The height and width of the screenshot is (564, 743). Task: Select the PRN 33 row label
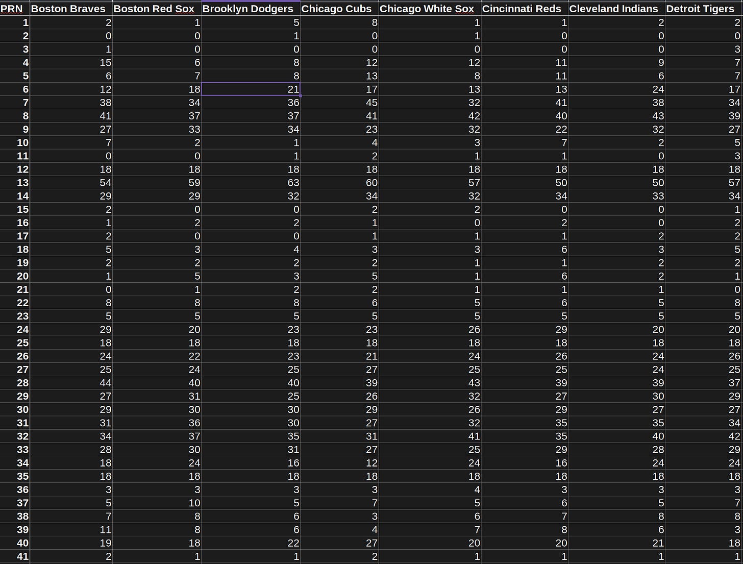click(15, 449)
